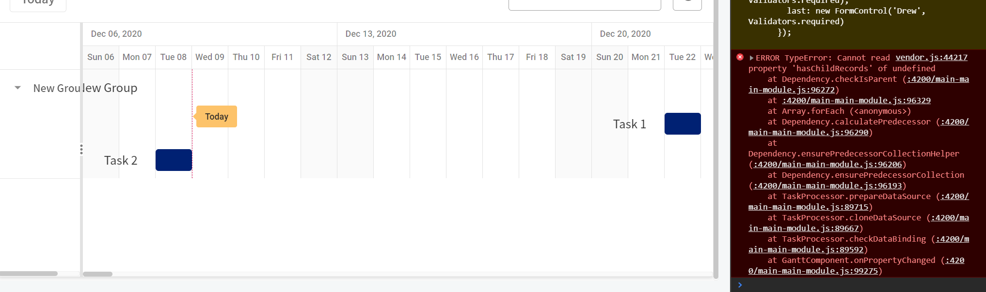The image size is (986, 292).
Task: Open the vendor.js:44217 source link
Action: (931, 58)
